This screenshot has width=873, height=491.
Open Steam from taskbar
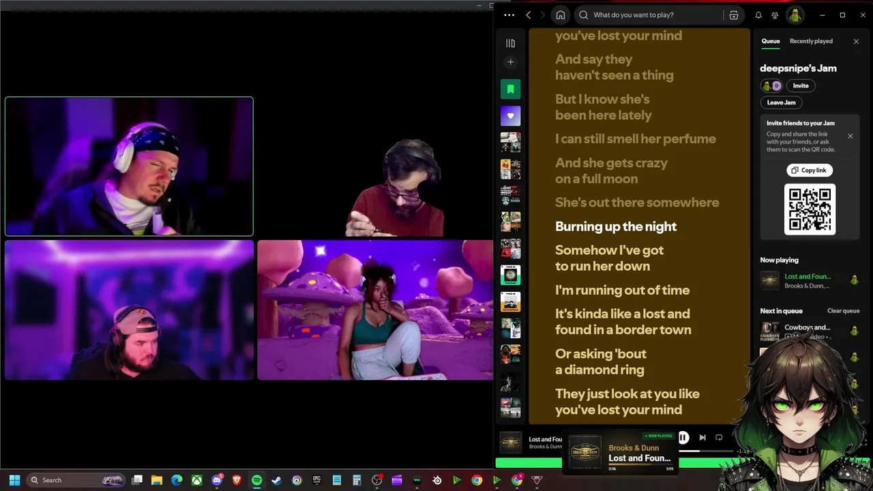(276, 480)
